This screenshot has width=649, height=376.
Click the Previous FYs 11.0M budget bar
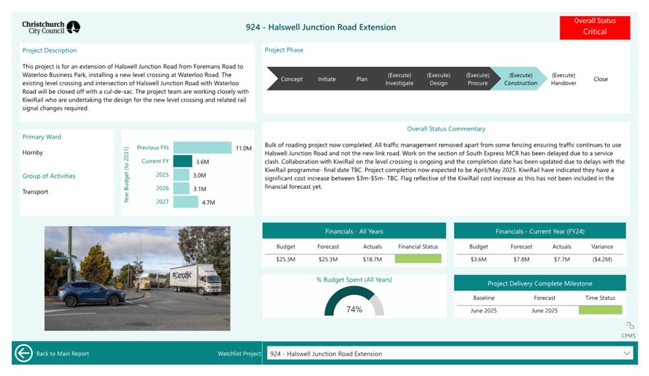(203, 148)
